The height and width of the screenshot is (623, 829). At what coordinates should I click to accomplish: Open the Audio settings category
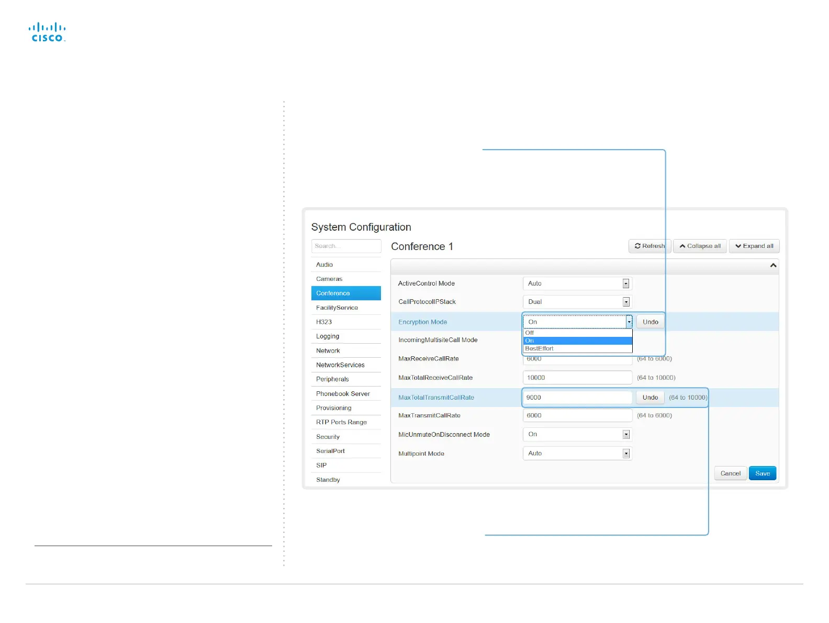click(324, 265)
